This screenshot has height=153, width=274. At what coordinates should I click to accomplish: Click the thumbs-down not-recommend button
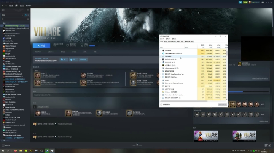pyautogui.click(x=73, y=59)
